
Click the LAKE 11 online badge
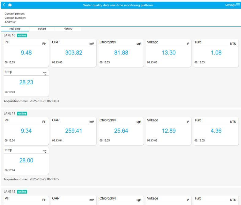22,113
